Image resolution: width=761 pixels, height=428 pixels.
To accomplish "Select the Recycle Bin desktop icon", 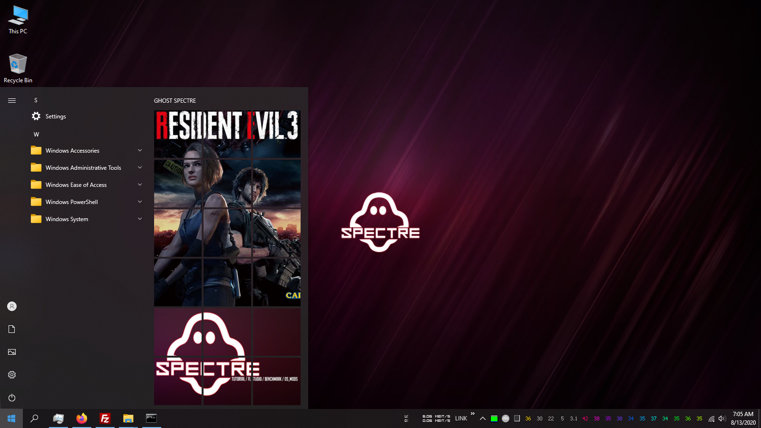I will pos(18,69).
